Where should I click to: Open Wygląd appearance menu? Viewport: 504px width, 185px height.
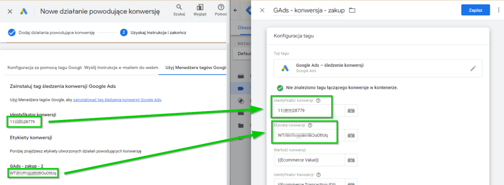coord(200,10)
